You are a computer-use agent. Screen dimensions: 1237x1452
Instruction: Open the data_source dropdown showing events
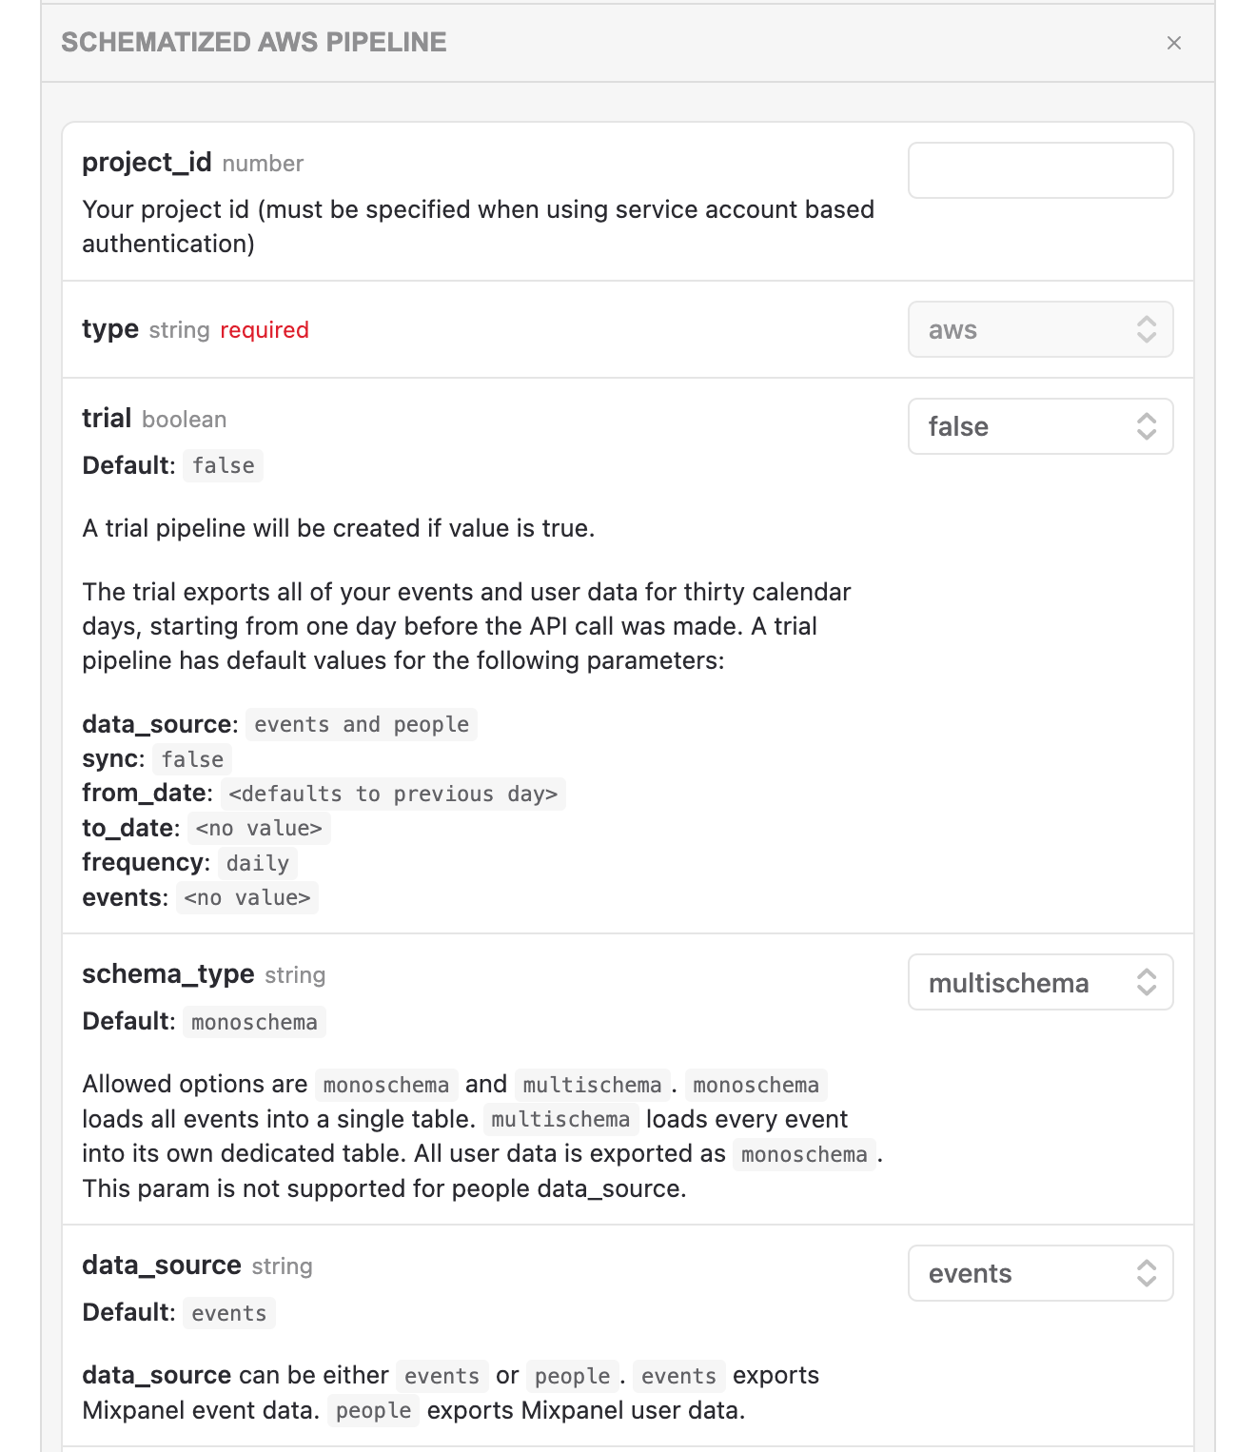pos(1040,1273)
